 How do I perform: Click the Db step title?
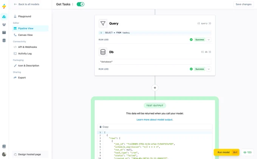(x=111, y=52)
